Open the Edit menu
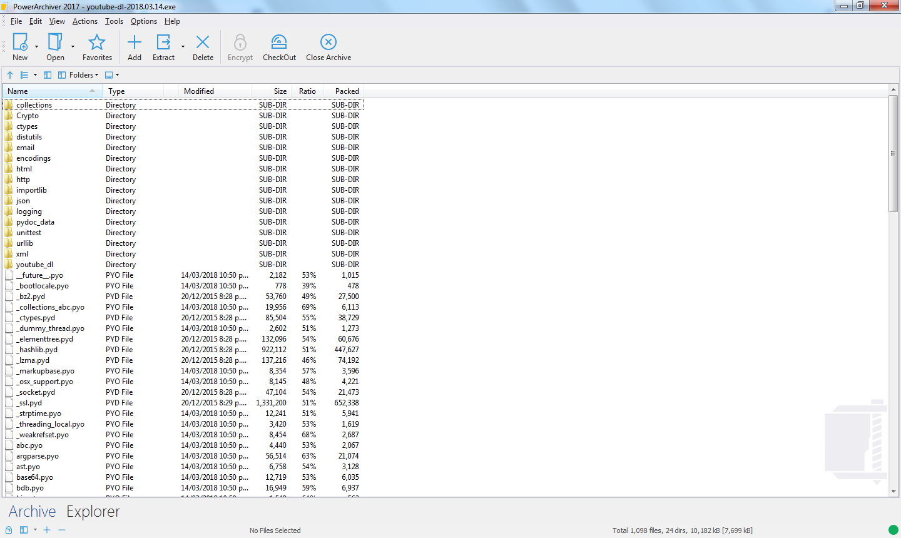This screenshot has height=538, width=901. coord(36,21)
